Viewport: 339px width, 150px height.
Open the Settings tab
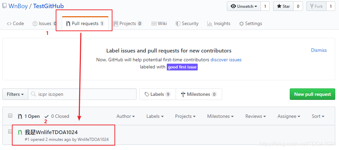click(251, 23)
